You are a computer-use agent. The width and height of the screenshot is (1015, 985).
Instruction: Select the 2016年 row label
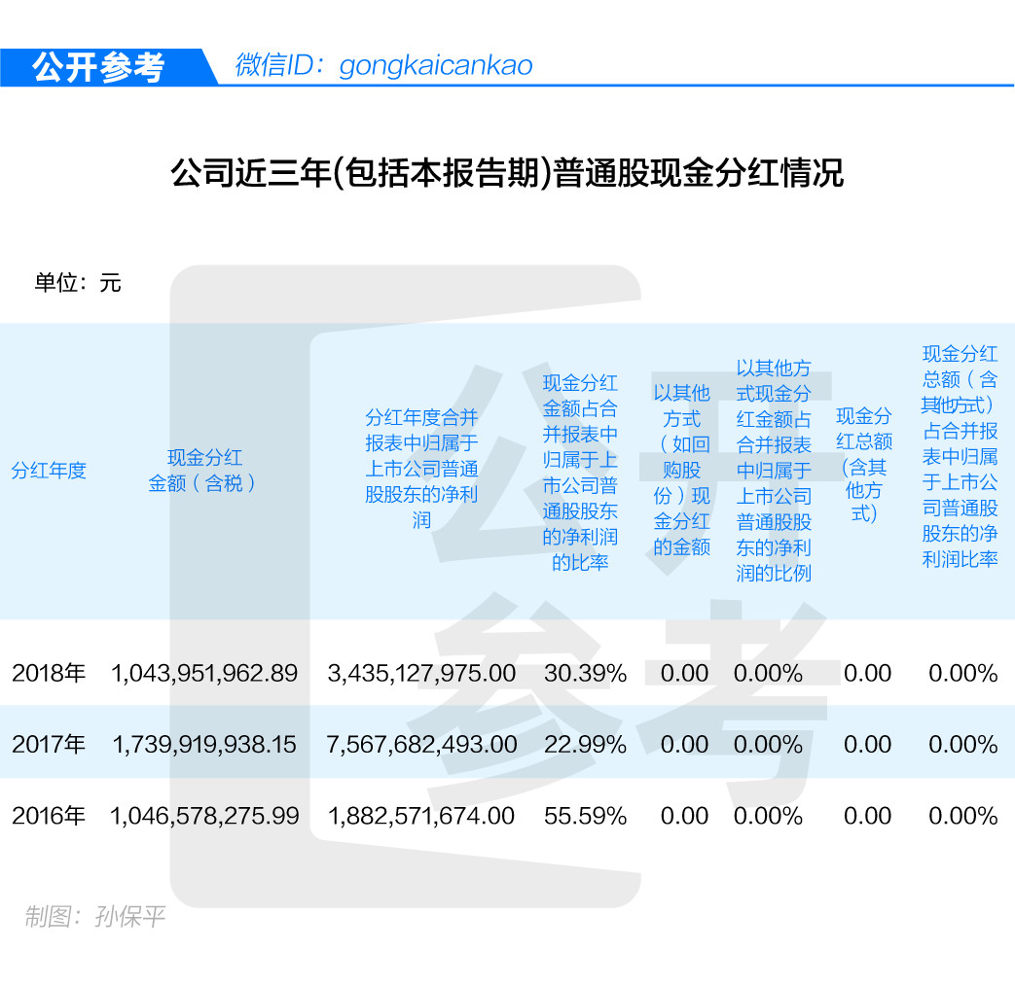[49, 816]
